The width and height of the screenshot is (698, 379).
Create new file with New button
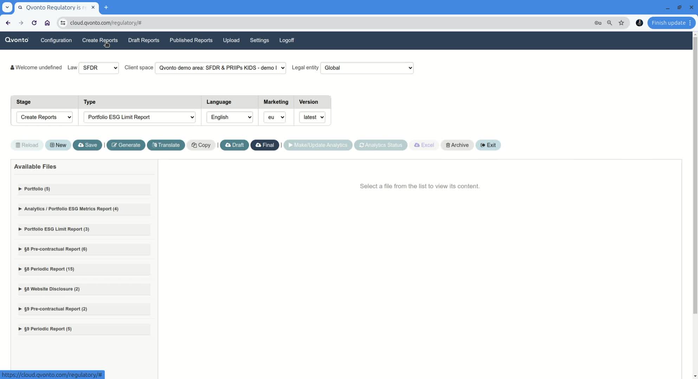[58, 145]
